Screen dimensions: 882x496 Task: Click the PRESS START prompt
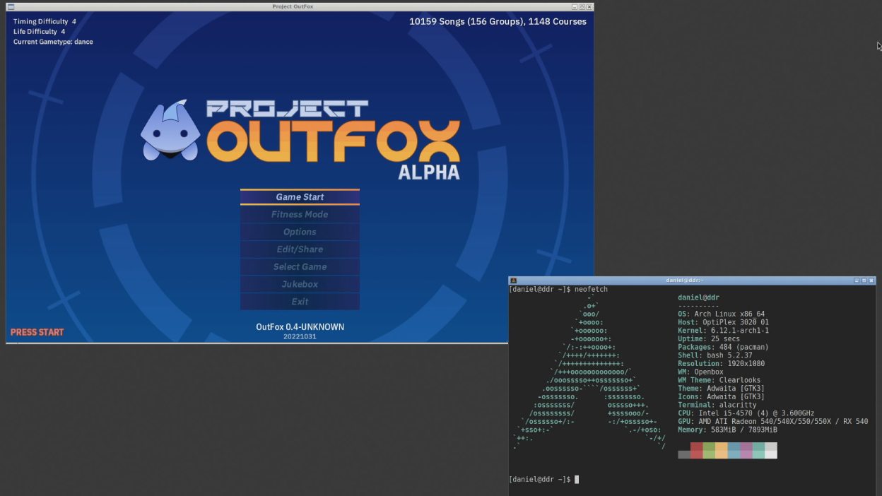[37, 332]
